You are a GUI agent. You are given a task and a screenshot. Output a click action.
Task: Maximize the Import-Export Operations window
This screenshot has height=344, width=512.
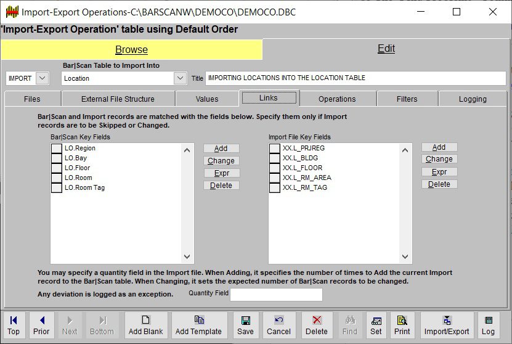tap(457, 12)
